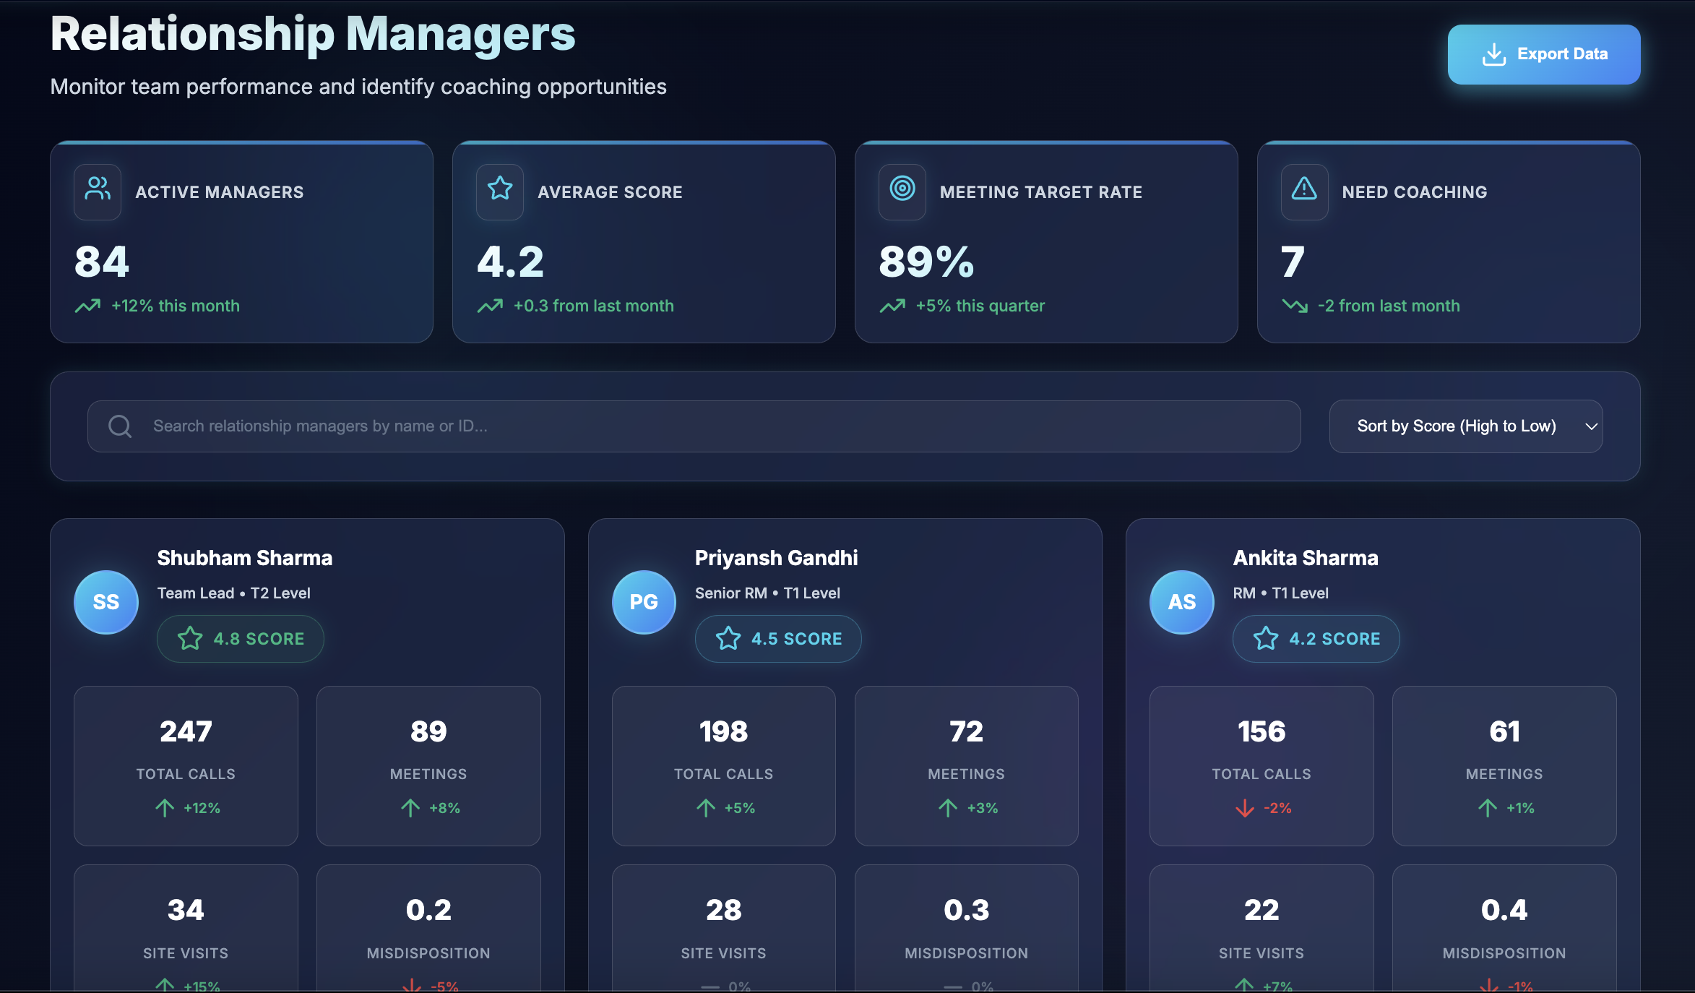
Task: Select the star icon on Average Score card
Action: point(499,191)
